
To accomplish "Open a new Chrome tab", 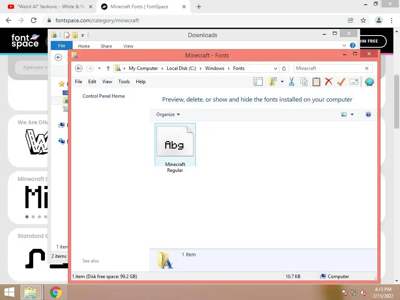I will coord(199,7).
